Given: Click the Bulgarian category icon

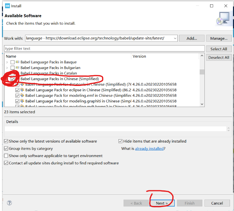Looking at the screenshot, I should (18, 67).
